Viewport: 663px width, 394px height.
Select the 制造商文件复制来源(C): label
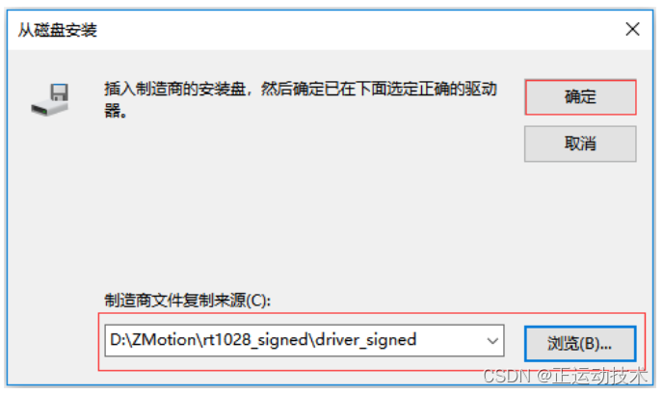(187, 301)
